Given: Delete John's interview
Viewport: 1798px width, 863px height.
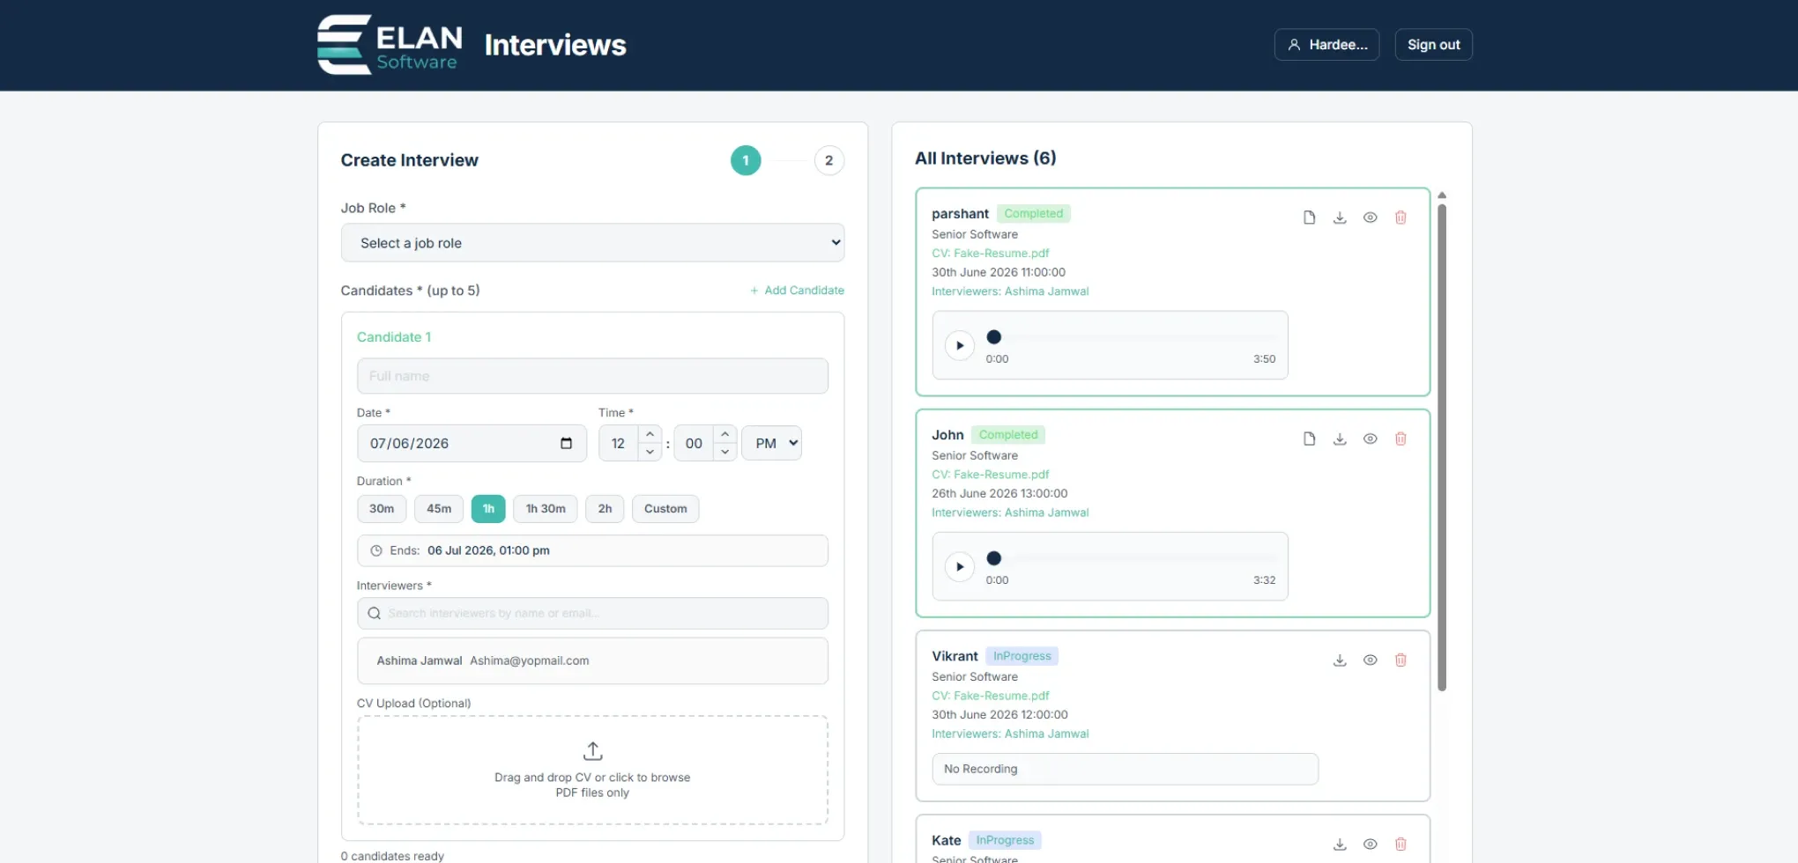Looking at the screenshot, I should click(1401, 439).
